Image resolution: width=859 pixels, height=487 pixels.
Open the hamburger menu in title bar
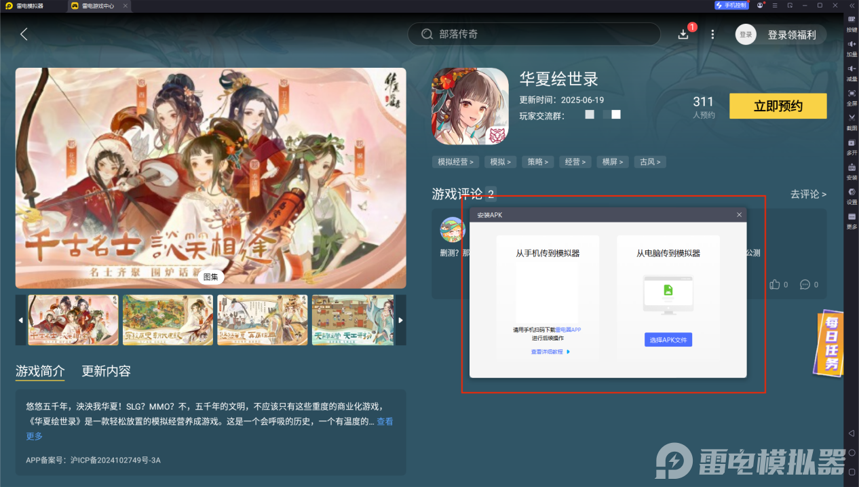pyautogui.click(x=776, y=5)
